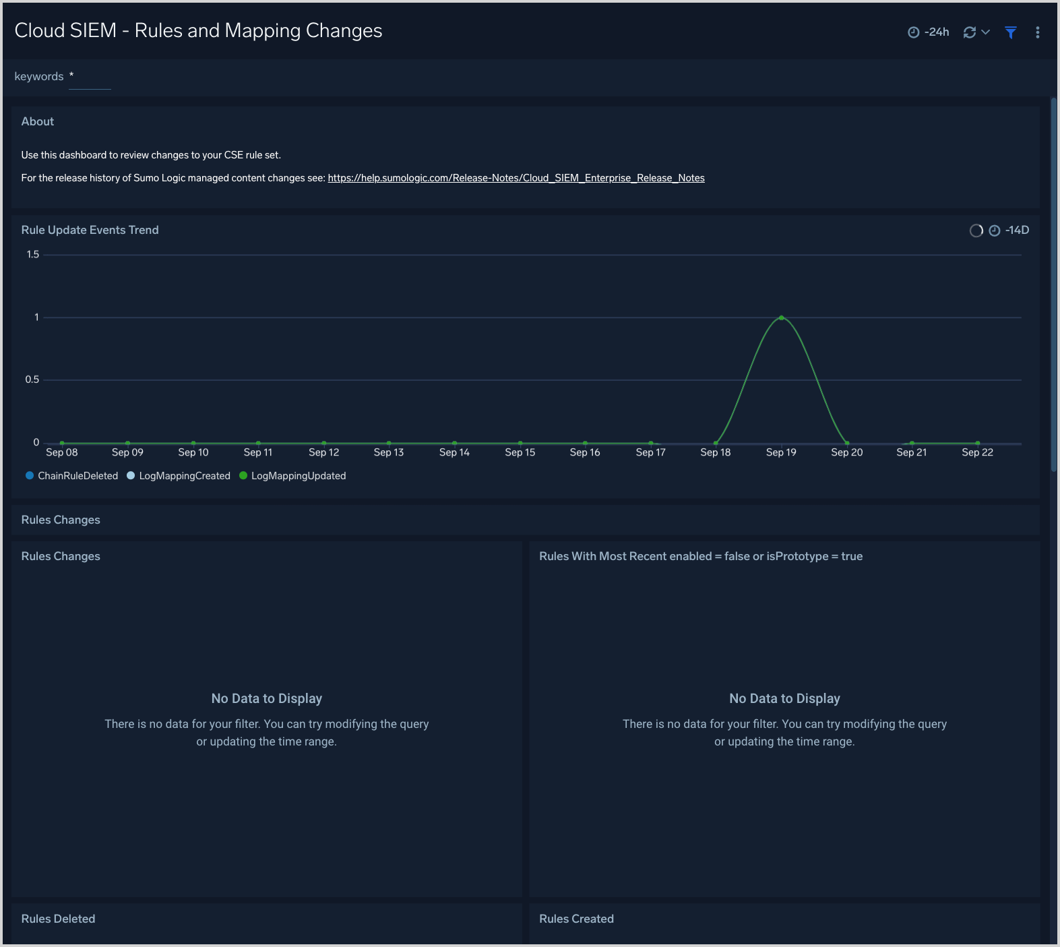Expand the refresh interval dropdown chevron
Viewport: 1060px width, 947px height.
[985, 32]
